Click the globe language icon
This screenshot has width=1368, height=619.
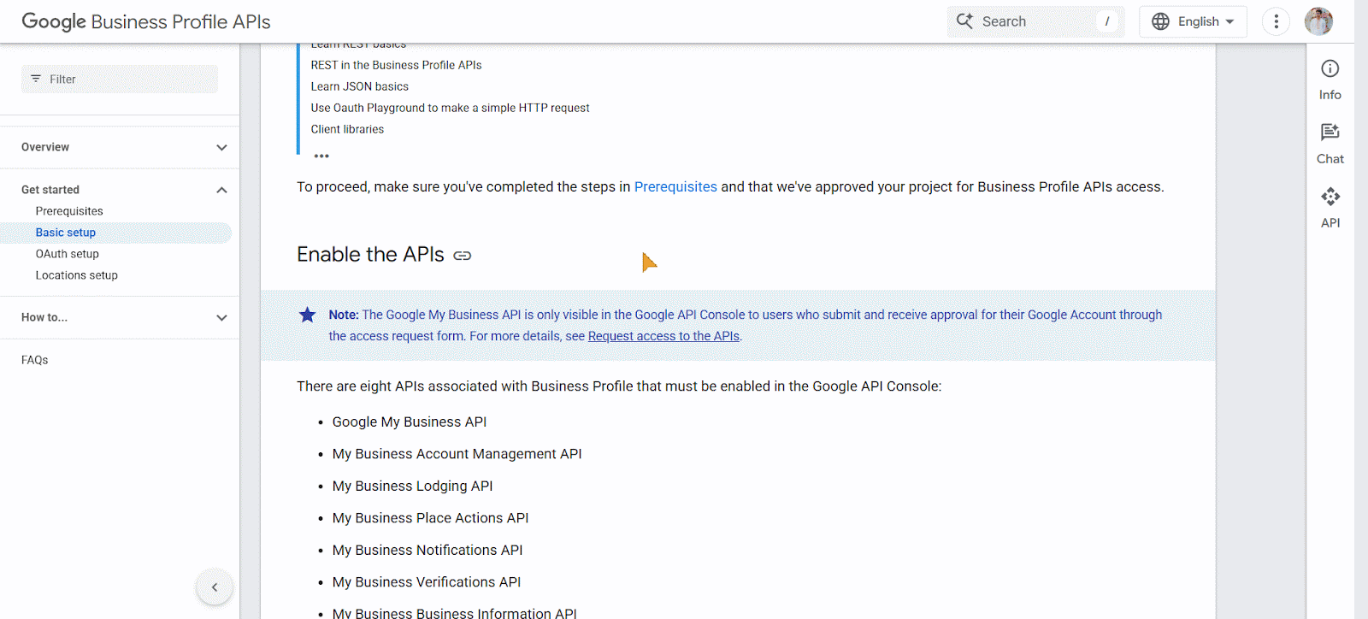(x=1160, y=21)
